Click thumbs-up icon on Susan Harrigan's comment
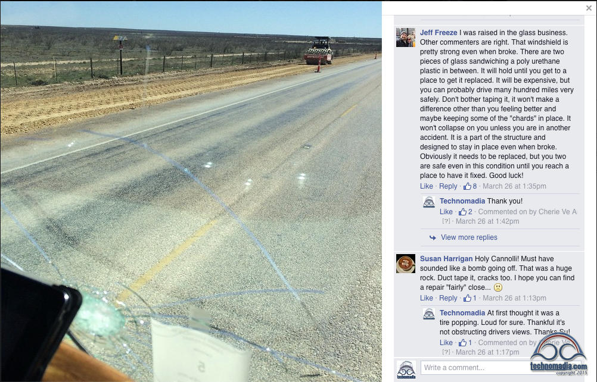The image size is (597, 382). (467, 298)
